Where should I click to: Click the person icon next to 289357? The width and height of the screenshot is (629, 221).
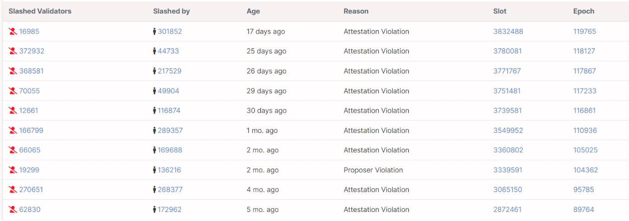155,131
